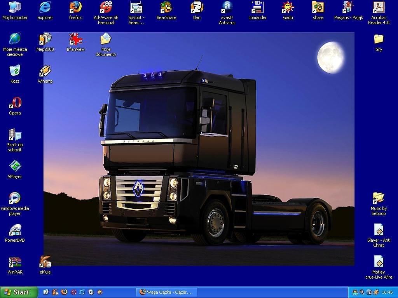This screenshot has width=398, height=298.
Task: Click the Skrót do subedit shortcut
Action: tap(15, 140)
